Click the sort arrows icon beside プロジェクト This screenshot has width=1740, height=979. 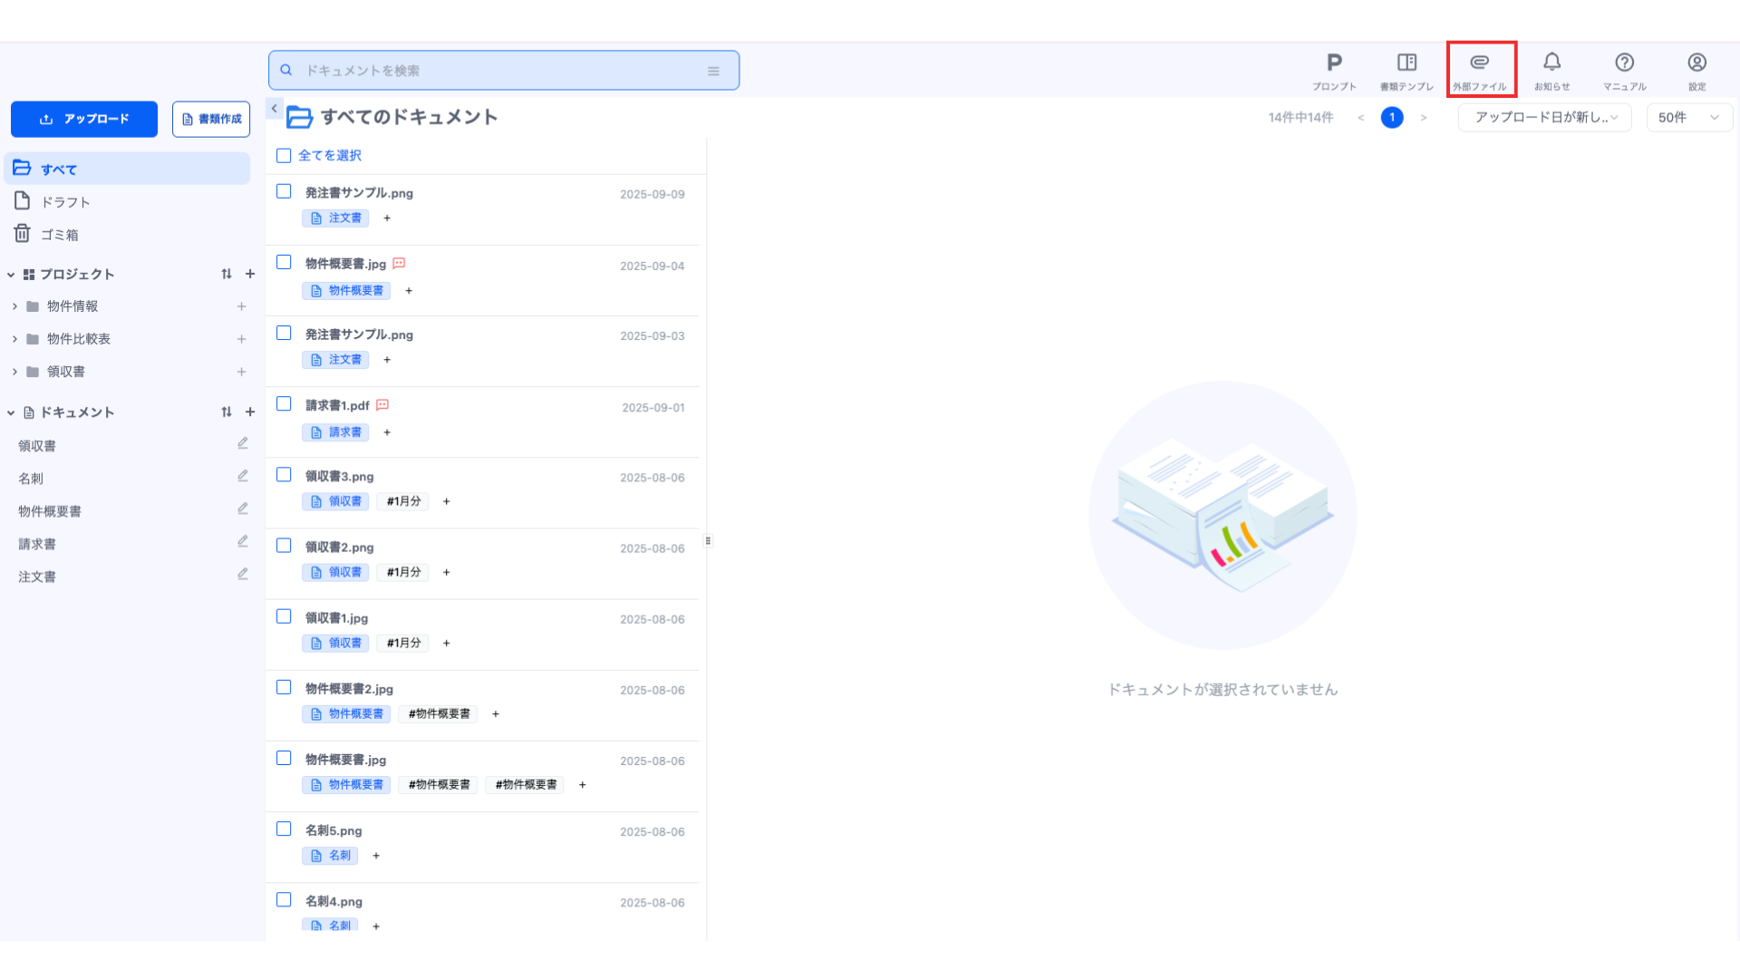click(227, 274)
